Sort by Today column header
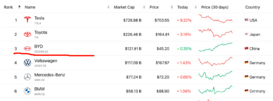The image size is (273, 101). click(183, 7)
